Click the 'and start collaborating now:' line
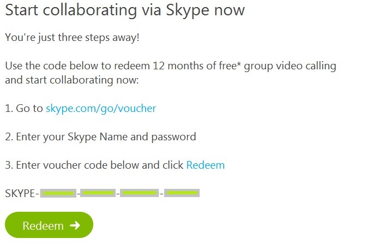 tap(72, 80)
